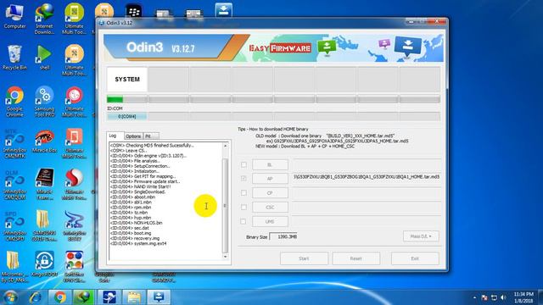Open Internet Download Manager desktop shortcut
The image size is (543, 305).
click(x=44, y=18)
